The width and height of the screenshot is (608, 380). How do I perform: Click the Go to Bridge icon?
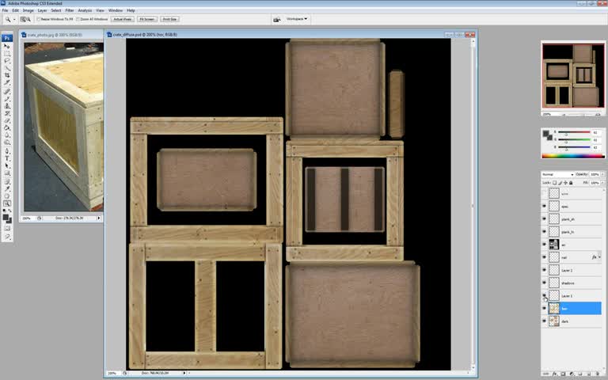276,19
